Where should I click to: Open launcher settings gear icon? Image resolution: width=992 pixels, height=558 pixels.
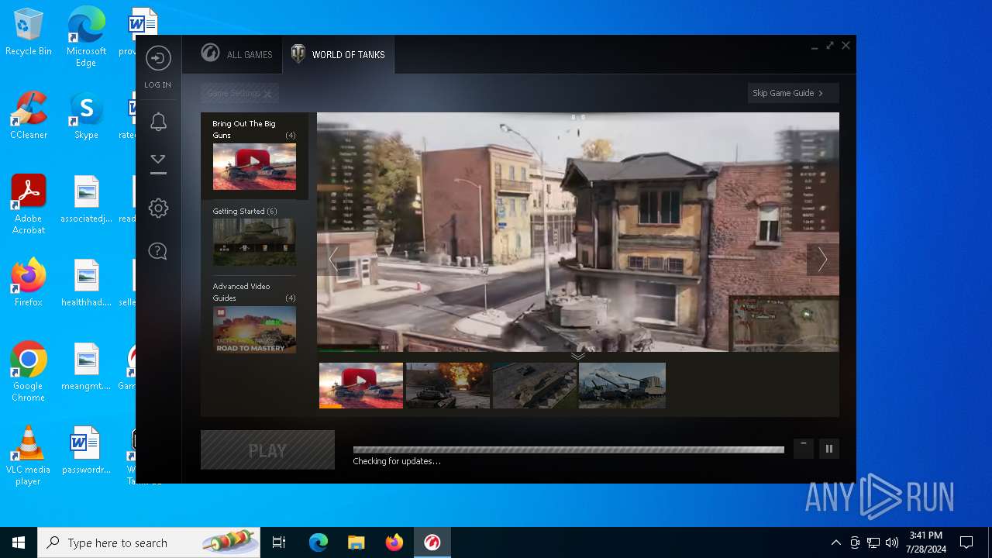158,208
